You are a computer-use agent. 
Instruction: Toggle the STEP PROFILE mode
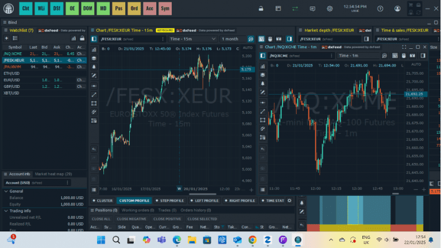(x=169, y=200)
